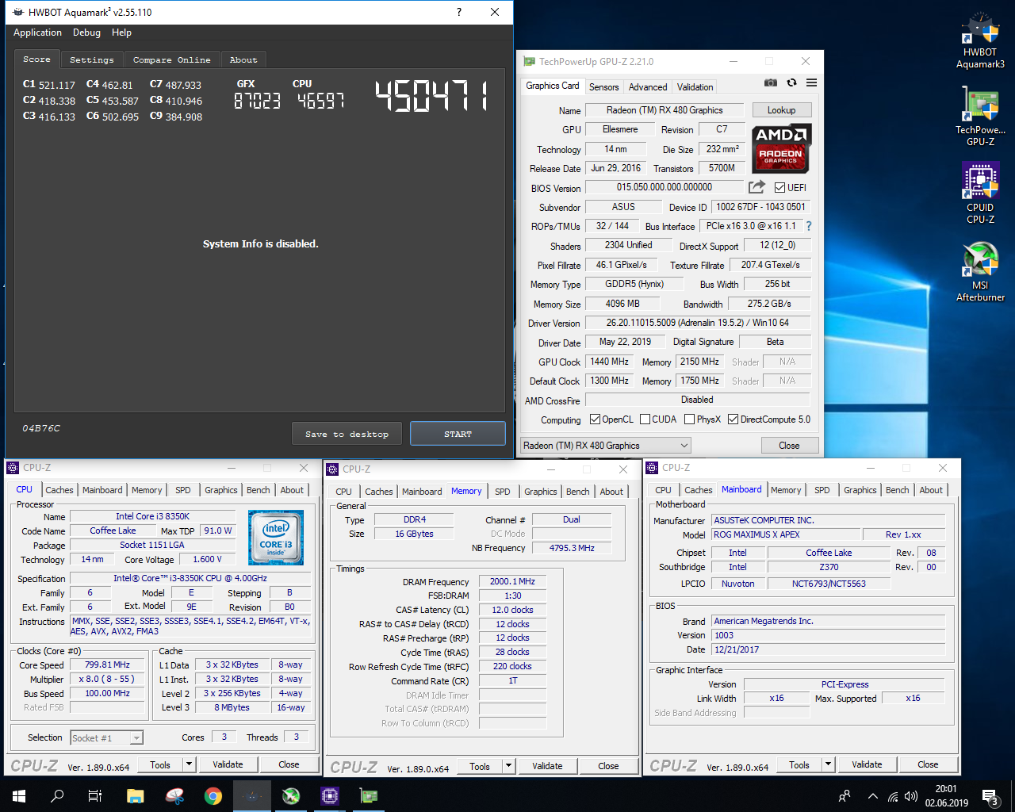Open the Windows Start menu
1015x812 pixels.
(x=19, y=796)
